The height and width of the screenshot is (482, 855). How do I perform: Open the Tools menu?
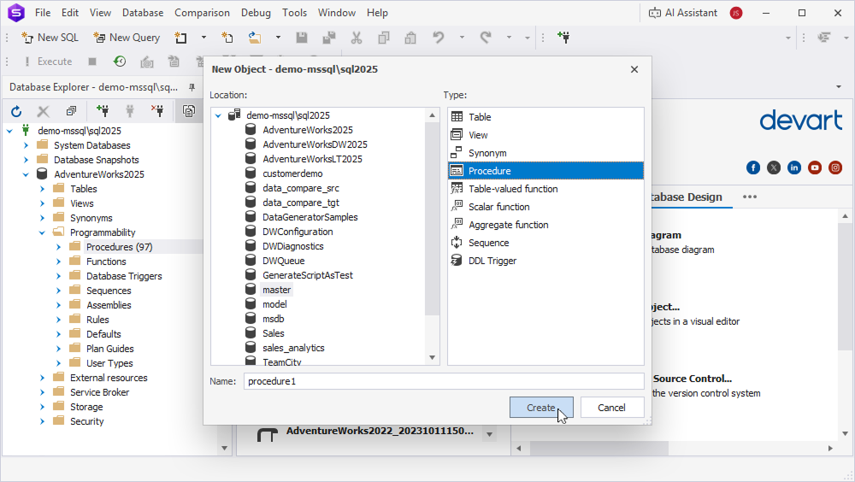(x=294, y=13)
